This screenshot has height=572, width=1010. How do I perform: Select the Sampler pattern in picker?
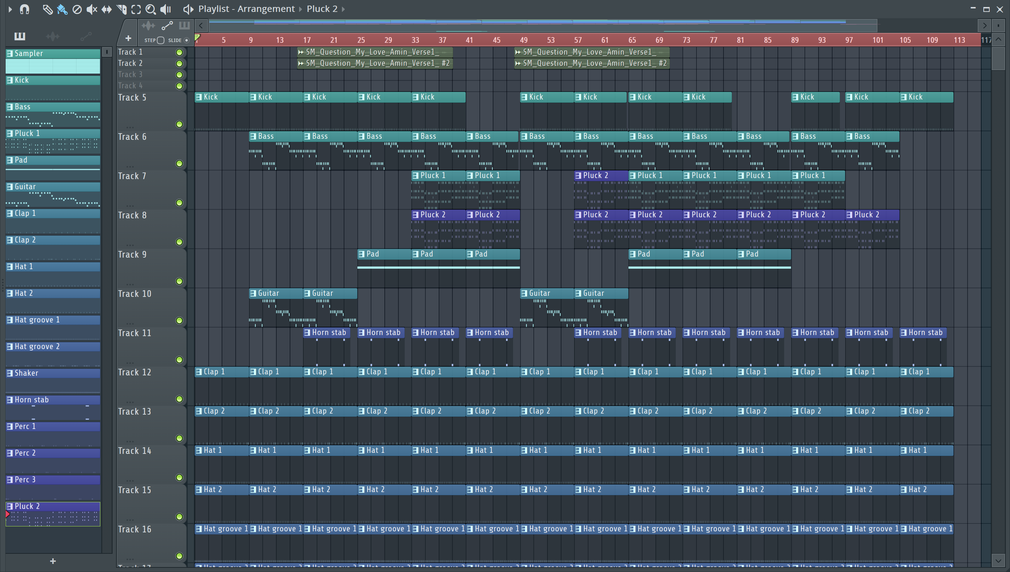coord(53,61)
